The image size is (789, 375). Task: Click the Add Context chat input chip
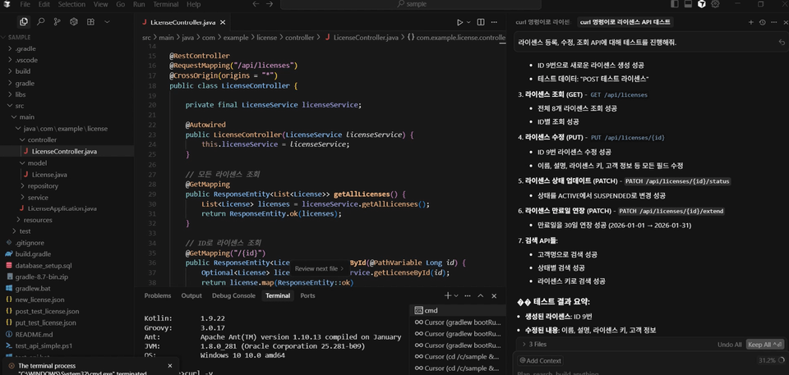point(542,360)
